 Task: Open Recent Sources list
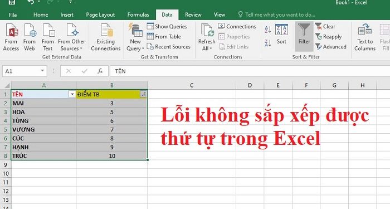(169, 46)
